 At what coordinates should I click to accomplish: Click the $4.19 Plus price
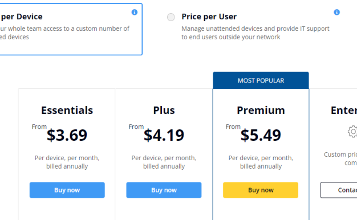[x=164, y=135]
